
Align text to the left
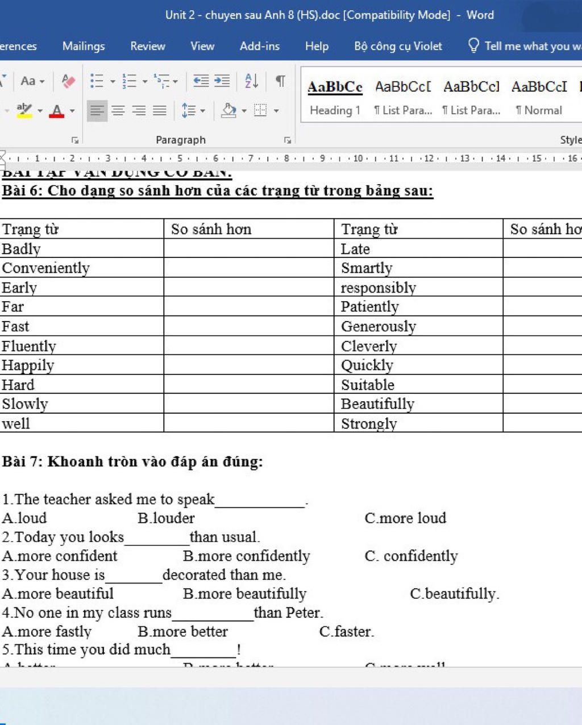[97, 110]
